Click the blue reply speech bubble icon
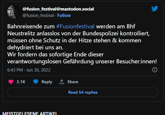Screen dimensions: 165x115 point(36,82)
